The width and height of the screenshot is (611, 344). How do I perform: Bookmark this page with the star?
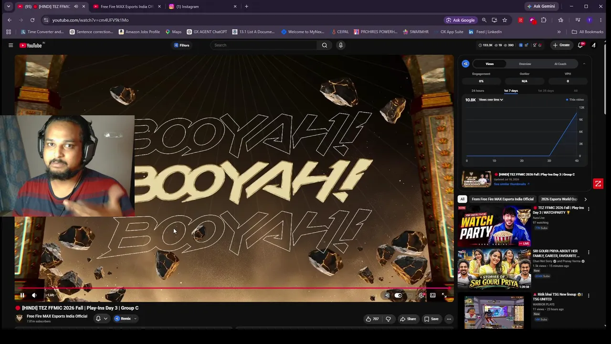coord(505,20)
